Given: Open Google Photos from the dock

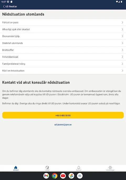Looking at the screenshot, I should click(71, 176).
